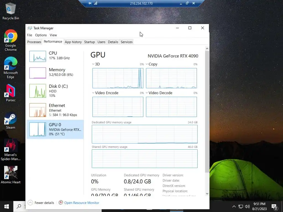283x212 pixels.
Task: Click the Dedicated GPU memory usage graph
Action: tap(145, 134)
